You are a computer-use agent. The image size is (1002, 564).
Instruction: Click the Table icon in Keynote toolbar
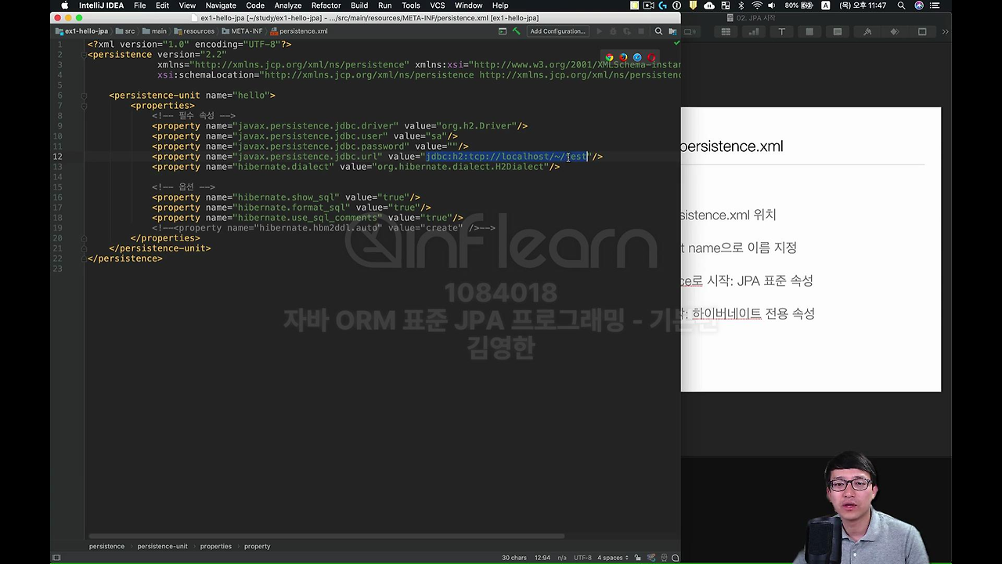click(726, 32)
